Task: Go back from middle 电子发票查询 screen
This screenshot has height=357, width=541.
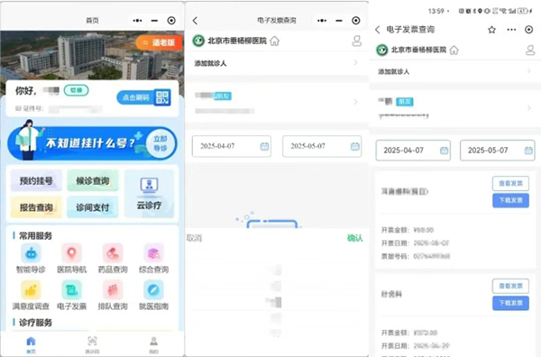Action: tap(196, 21)
